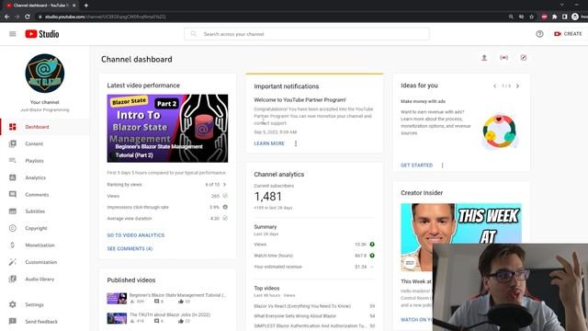
Task: Click the Analytics chart icon
Action: coord(12,177)
